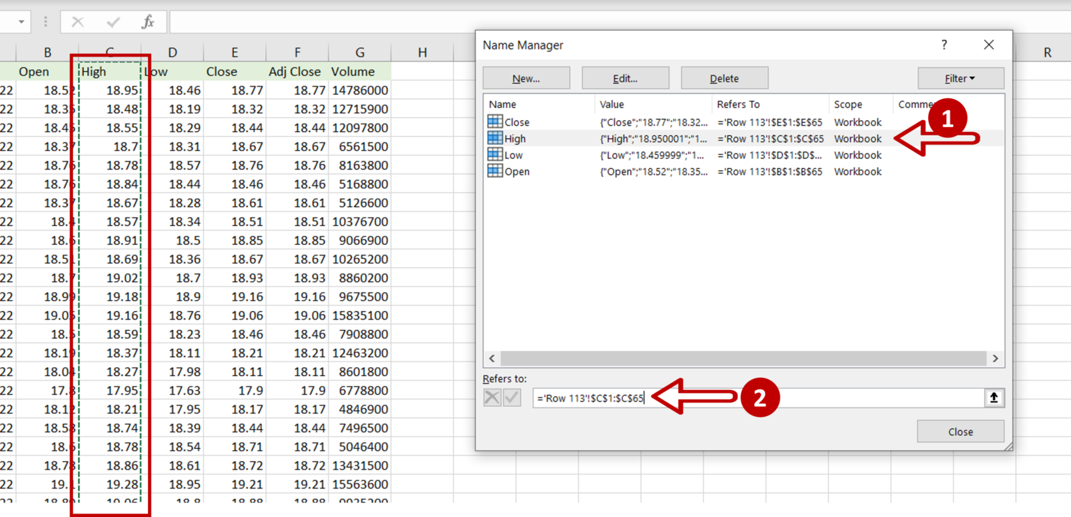
Task: Click the New button to create a name
Action: (526, 77)
